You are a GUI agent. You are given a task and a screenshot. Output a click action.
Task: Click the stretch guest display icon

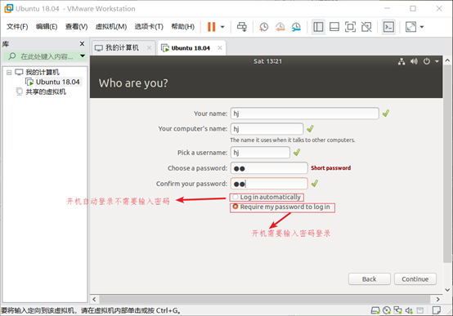tap(410, 27)
